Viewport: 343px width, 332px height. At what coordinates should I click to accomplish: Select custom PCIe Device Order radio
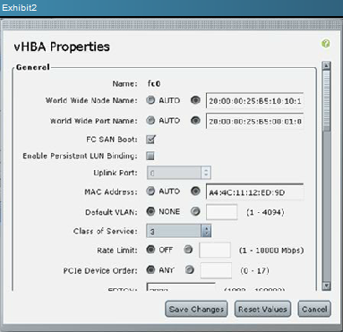point(189,270)
